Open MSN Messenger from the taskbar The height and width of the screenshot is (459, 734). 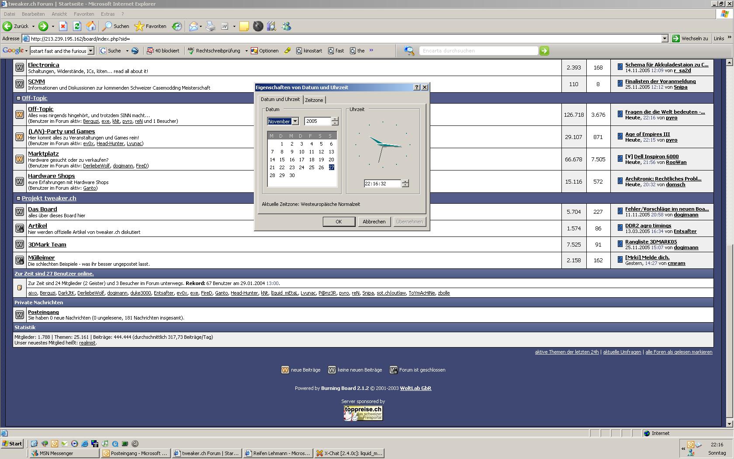click(64, 453)
